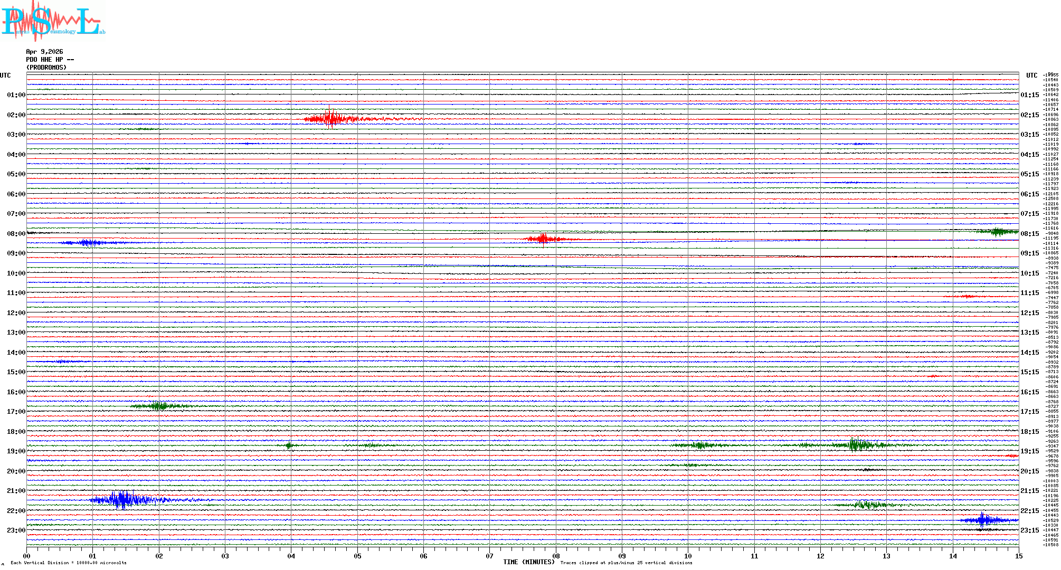
Task: Click the red burst near minute 08
Action: pyautogui.click(x=543, y=239)
